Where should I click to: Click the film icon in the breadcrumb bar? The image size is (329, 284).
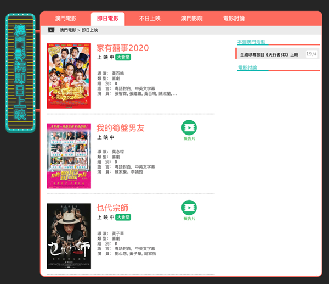pyautogui.click(x=51, y=30)
